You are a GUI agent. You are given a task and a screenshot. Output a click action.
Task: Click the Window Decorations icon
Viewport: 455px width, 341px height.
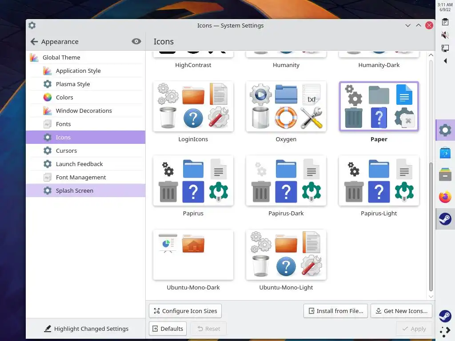click(x=47, y=111)
